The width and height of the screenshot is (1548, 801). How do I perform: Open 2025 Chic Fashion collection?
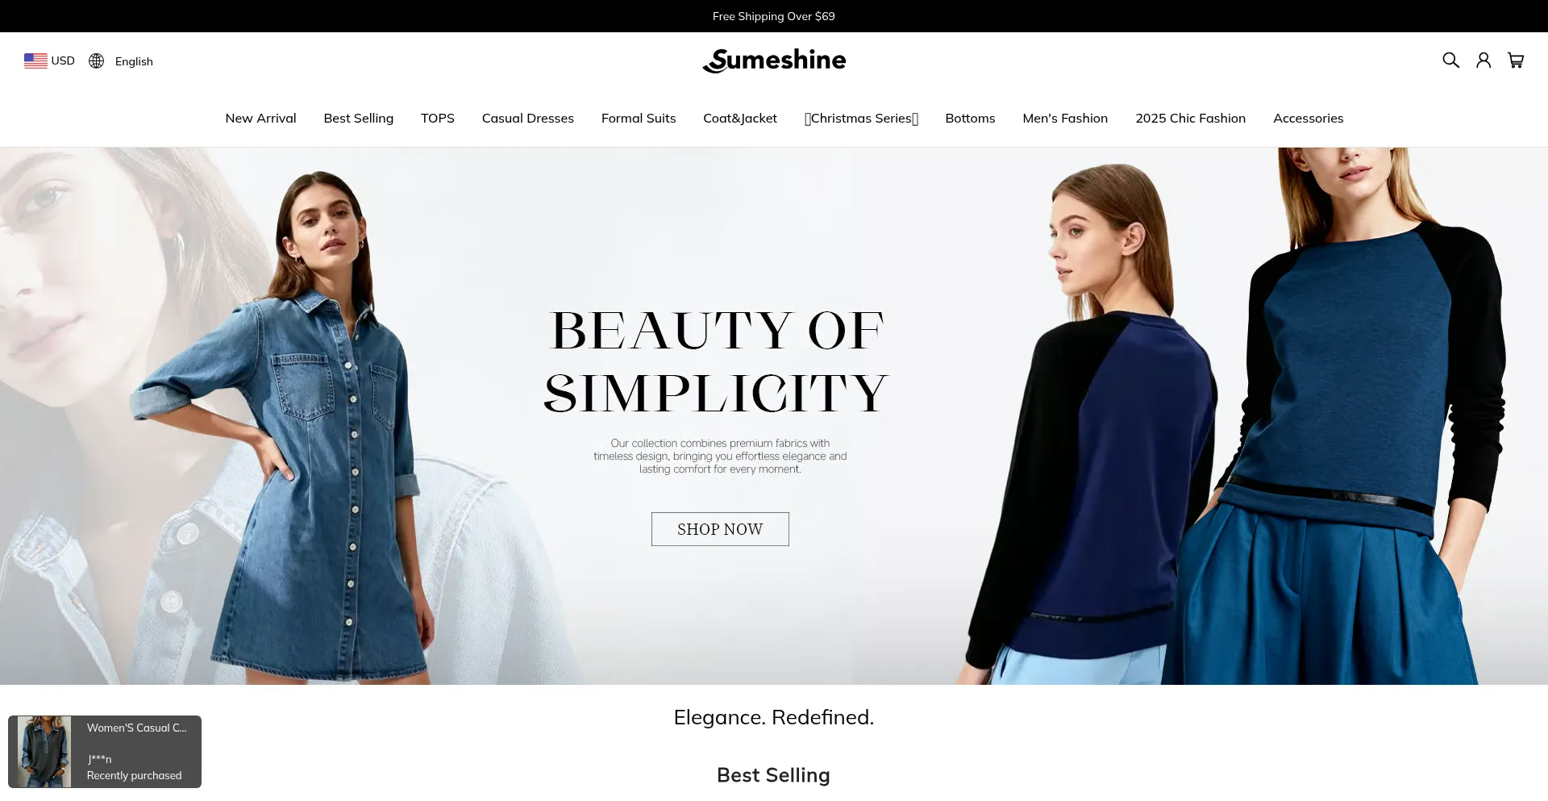(1190, 118)
